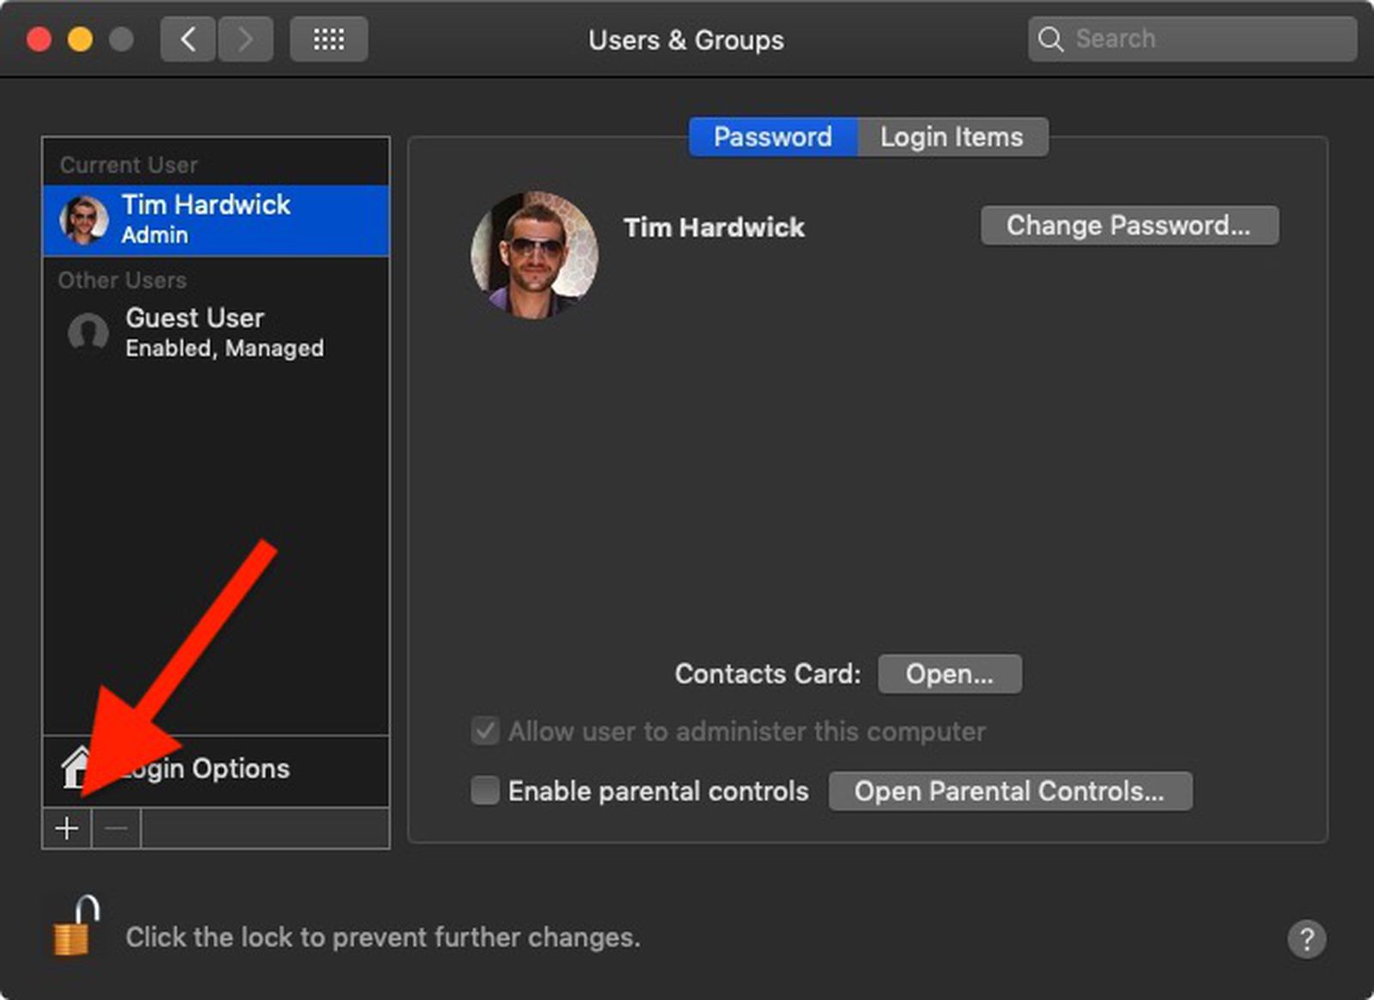Click Open Parental Controls button
1374x1000 pixels.
[x=1010, y=791]
